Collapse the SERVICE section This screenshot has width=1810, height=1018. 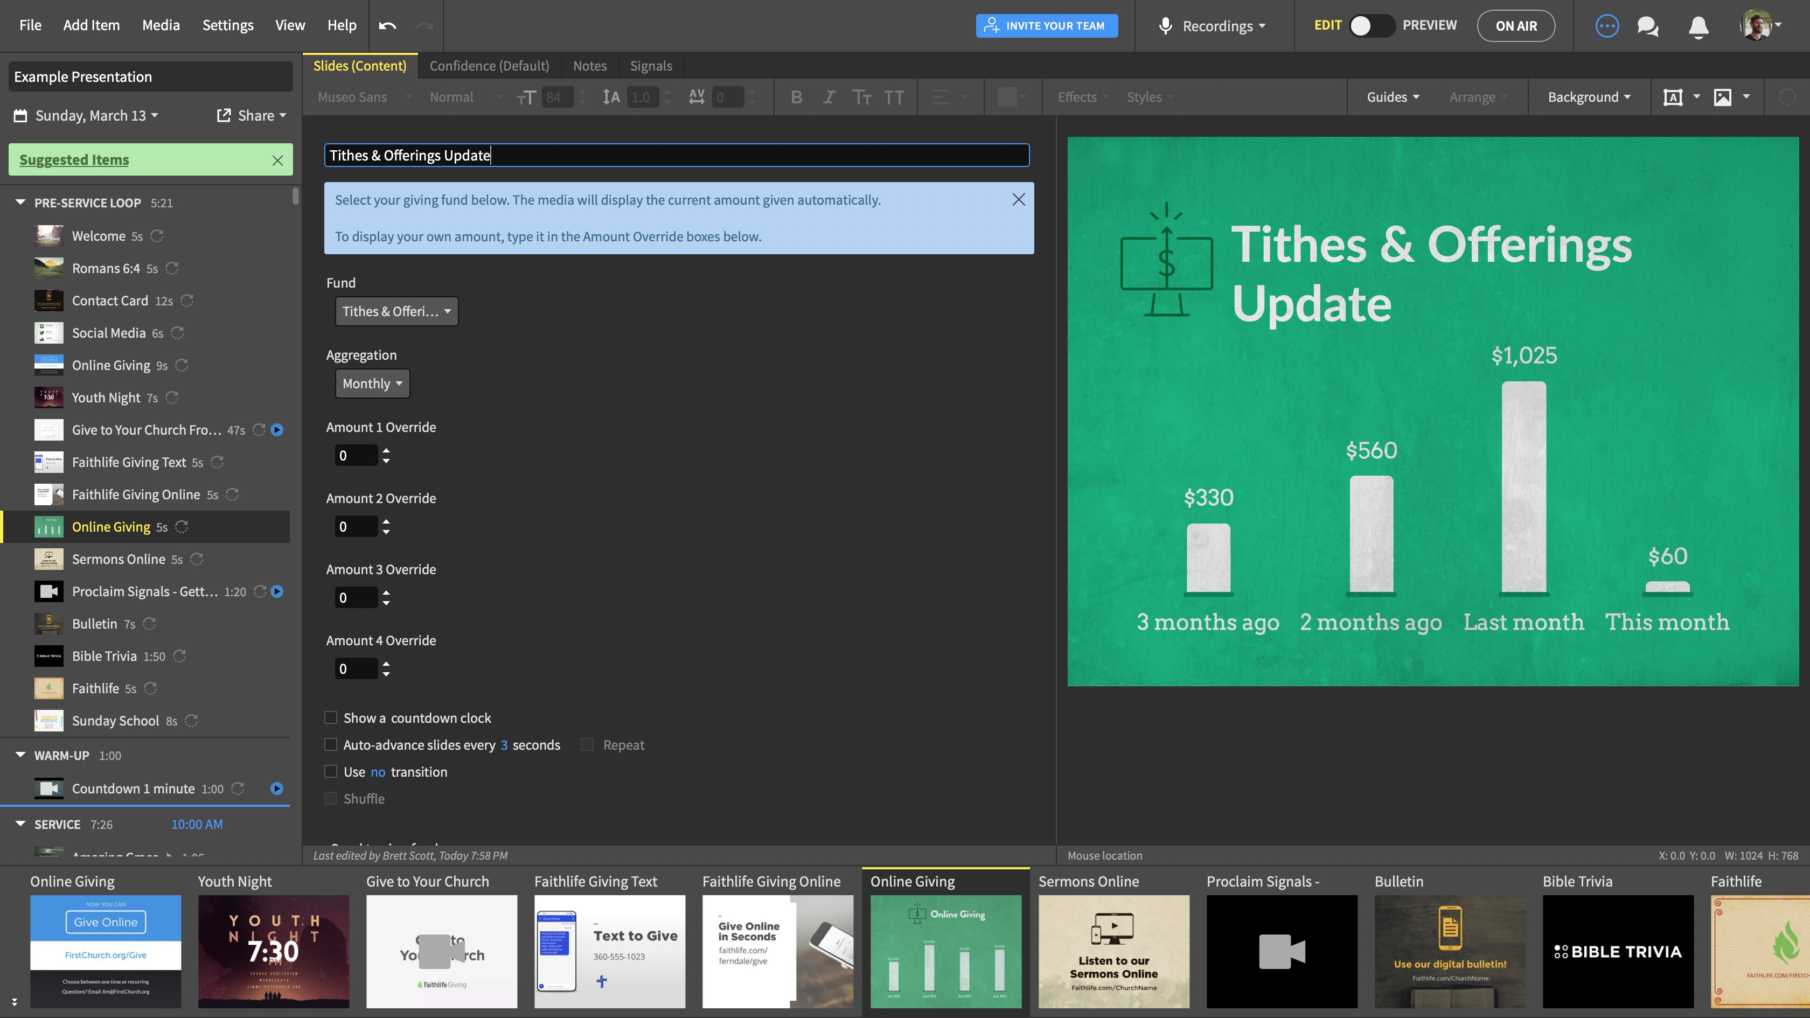(20, 824)
